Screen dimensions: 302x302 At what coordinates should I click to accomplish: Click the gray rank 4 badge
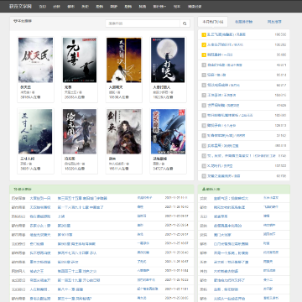(x=204, y=65)
